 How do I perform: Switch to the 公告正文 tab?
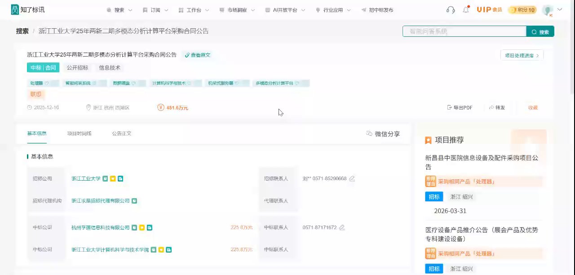click(122, 133)
